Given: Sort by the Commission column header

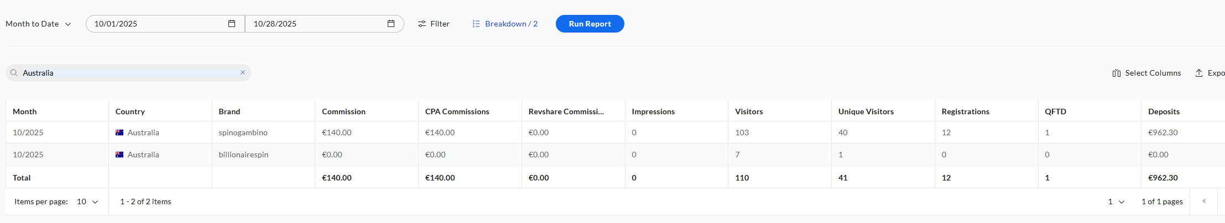Looking at the screenshot, I should [343, 112].
